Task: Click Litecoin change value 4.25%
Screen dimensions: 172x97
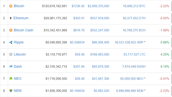Action: [x=165, y=55]
